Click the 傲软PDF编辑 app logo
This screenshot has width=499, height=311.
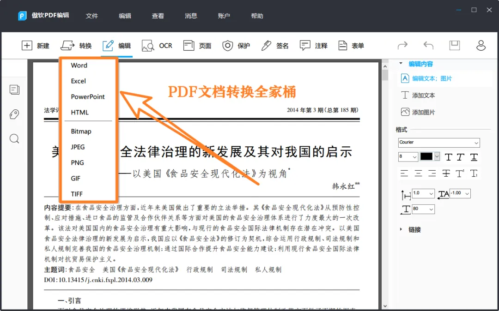[22, 16]
